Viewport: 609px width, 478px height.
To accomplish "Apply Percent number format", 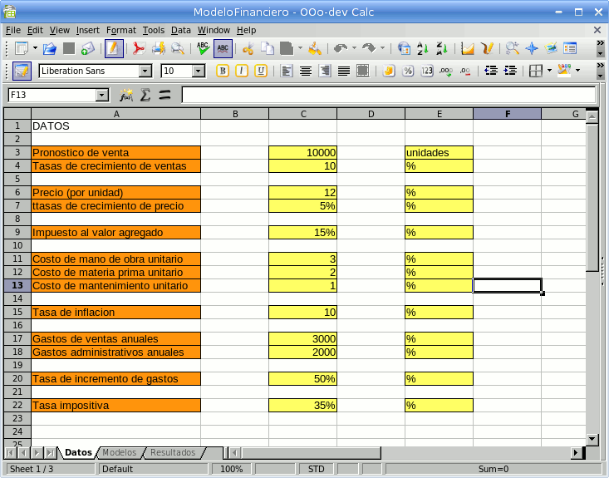I will pyautogui.click(x=408, y=71).
